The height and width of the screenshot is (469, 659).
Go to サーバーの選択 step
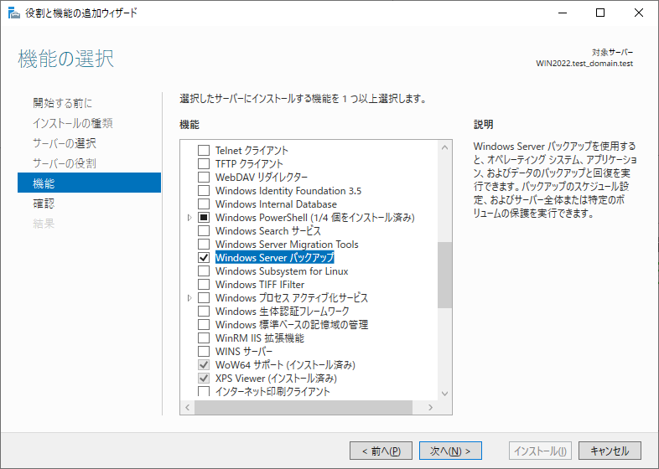tap(65, 143)
